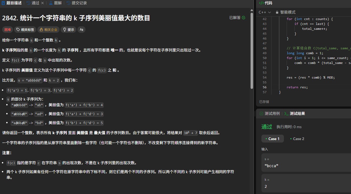The width and height of the screenshot is (351, 194).
Task: Click the problem description scrollbar
Action: (x=252, y=51)
